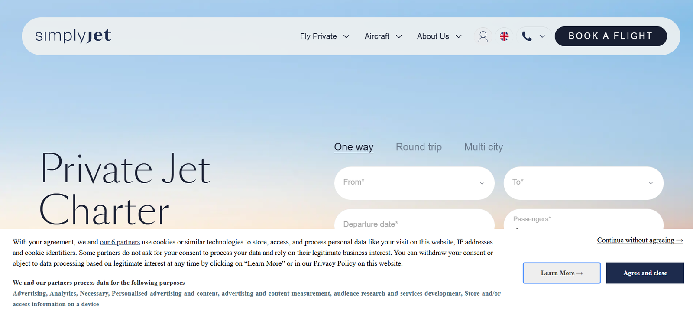
Task: Expand the phone numbers chevron
Action: (x=542, y=36)
